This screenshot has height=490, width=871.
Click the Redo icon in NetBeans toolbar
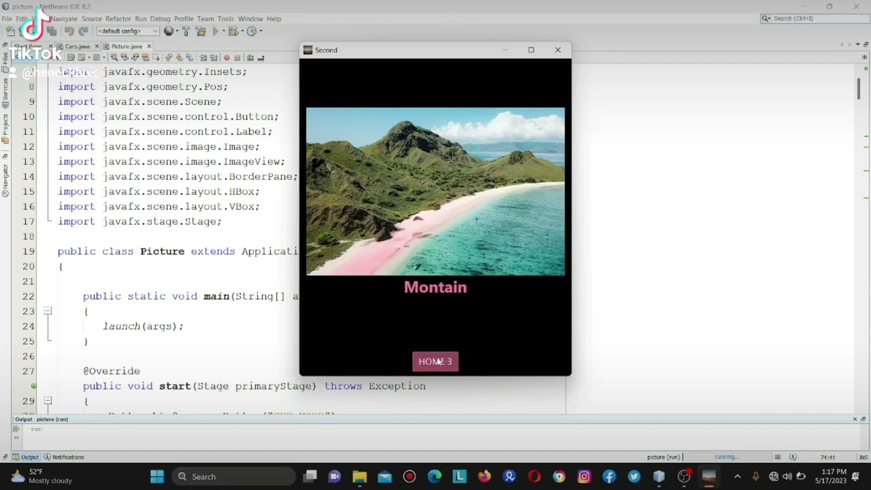pos(83,31)
